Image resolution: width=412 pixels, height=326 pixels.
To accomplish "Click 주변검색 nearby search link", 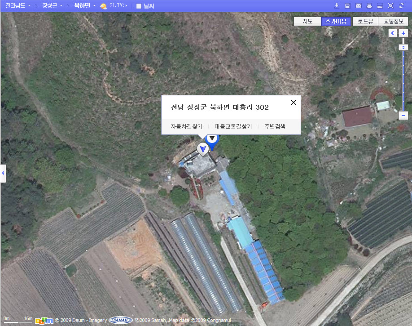I will pyautogui.click(x=275, y=127).
